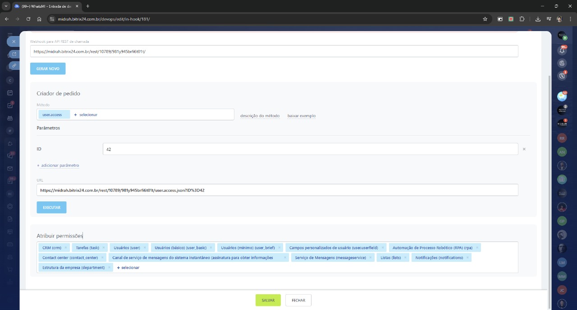The height and width of the screenshot is (310, 577).
Task: Click the copy link icon on panel edge
Action: point(14,66)
